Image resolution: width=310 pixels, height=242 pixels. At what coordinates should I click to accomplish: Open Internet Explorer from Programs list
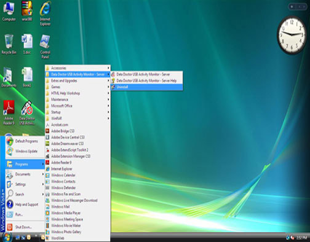pyautogui.click(x=77, y=169)
